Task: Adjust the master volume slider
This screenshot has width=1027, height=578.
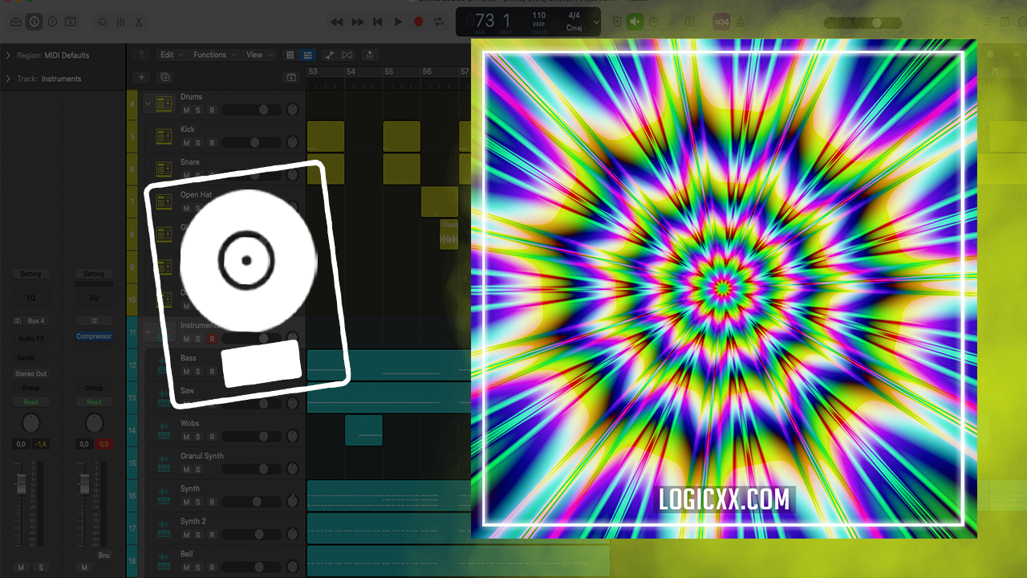Action: point(864,22)
